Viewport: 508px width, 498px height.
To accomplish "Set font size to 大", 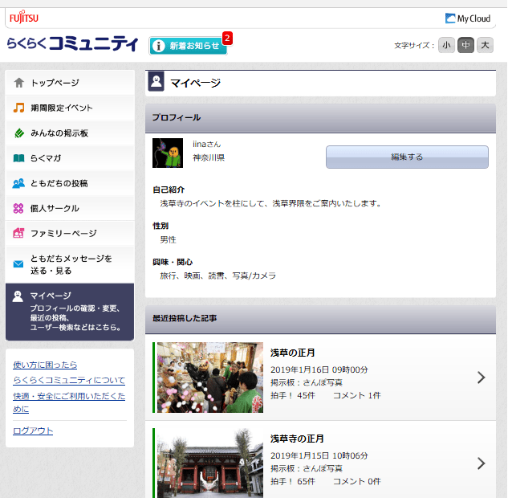I will [x=485, y=45].
